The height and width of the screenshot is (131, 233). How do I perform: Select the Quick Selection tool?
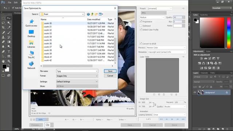[x=9, y=23]
